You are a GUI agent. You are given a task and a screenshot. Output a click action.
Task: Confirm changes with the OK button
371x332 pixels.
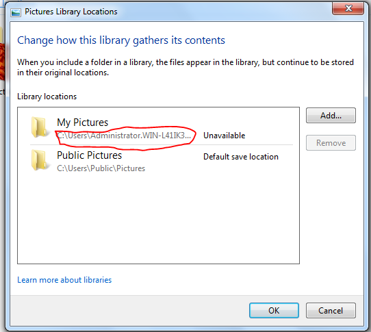tap(274, 311)
